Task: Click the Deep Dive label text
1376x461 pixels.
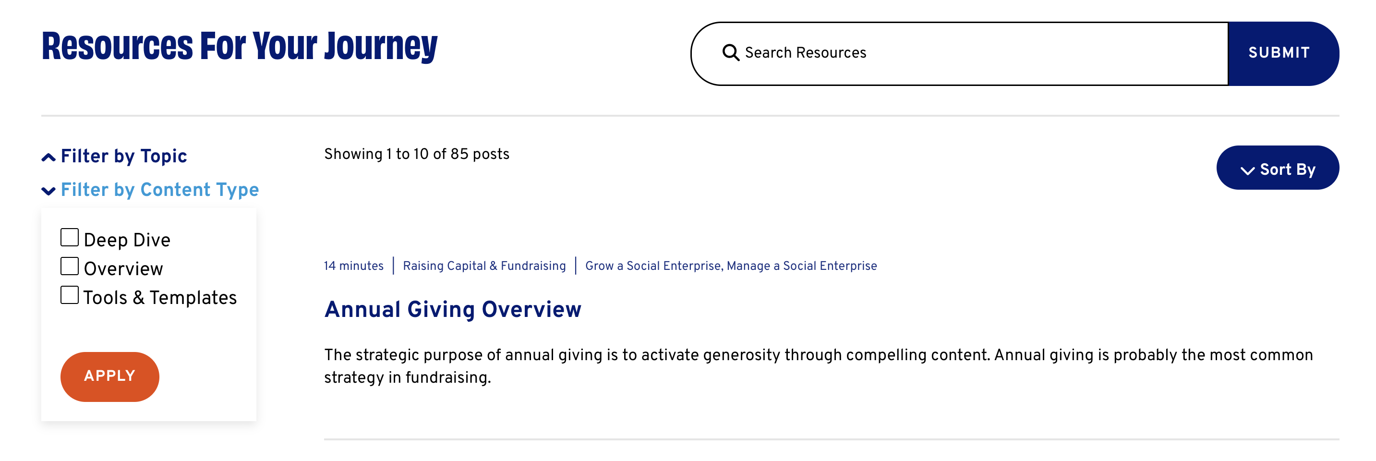Action: coord(127,240)
